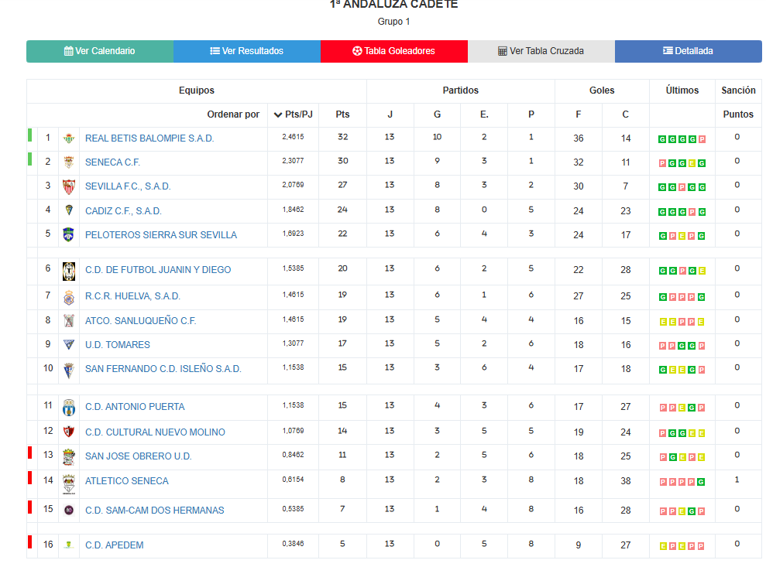Open C.D. DE FUTBOL JUANIN Y DIEGO link
This screenshot has height=567, width=766.
(x=158, y=270)
